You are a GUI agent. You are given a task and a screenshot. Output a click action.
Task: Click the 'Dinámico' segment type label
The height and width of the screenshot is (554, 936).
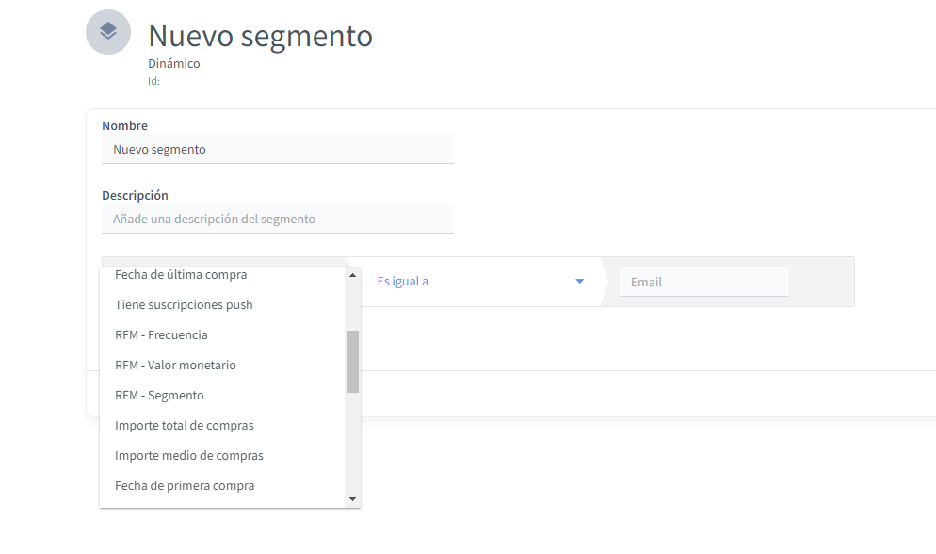[x=174, y=64]
